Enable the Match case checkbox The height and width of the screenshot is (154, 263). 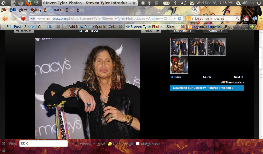pos(138,144)
